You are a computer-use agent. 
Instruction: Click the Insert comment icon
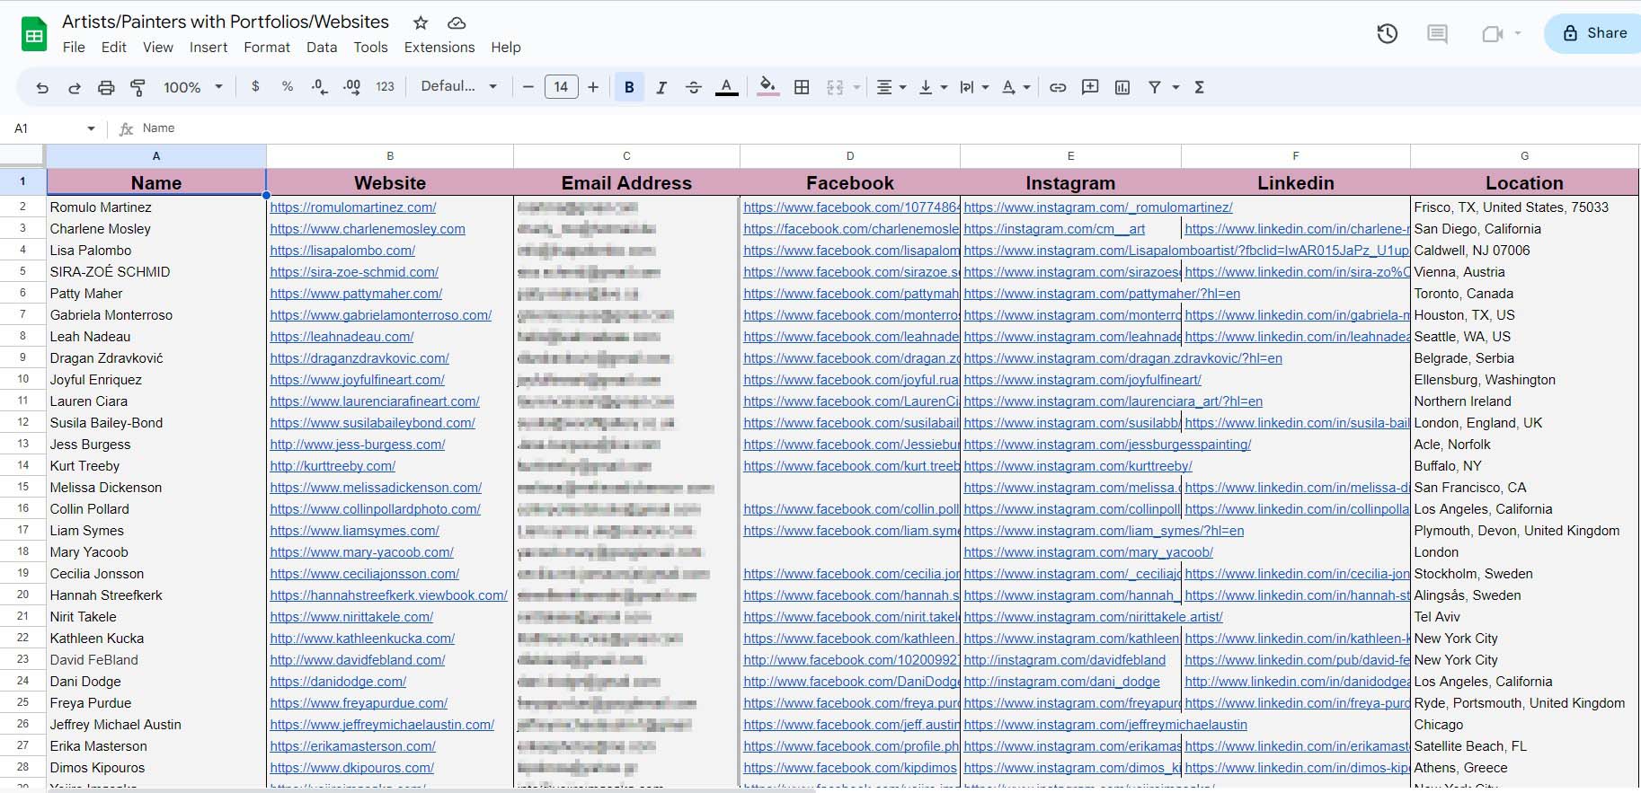click(1090, 87)
